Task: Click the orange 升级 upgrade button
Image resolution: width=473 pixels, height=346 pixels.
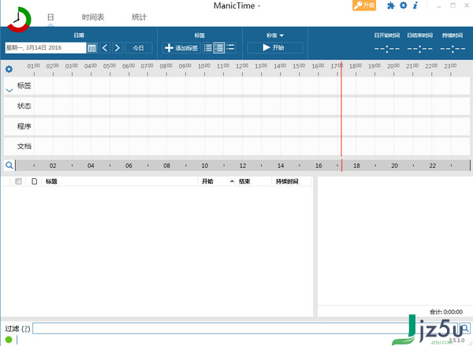Action: tap(364, 6)
